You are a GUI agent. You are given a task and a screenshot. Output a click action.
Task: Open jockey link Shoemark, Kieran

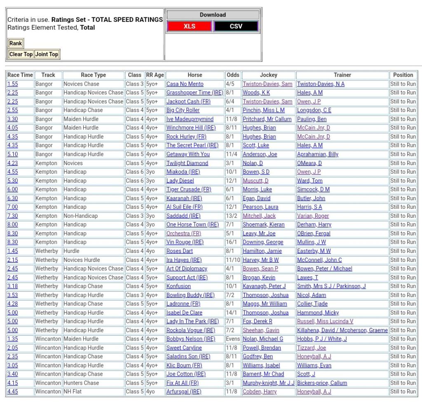[263, 224]
